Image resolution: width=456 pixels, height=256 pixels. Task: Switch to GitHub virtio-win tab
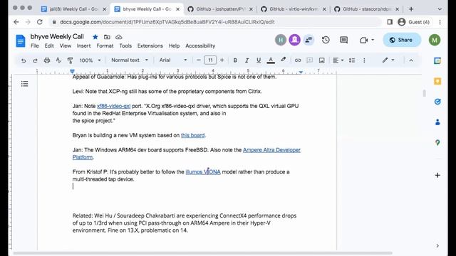[294, 9]
